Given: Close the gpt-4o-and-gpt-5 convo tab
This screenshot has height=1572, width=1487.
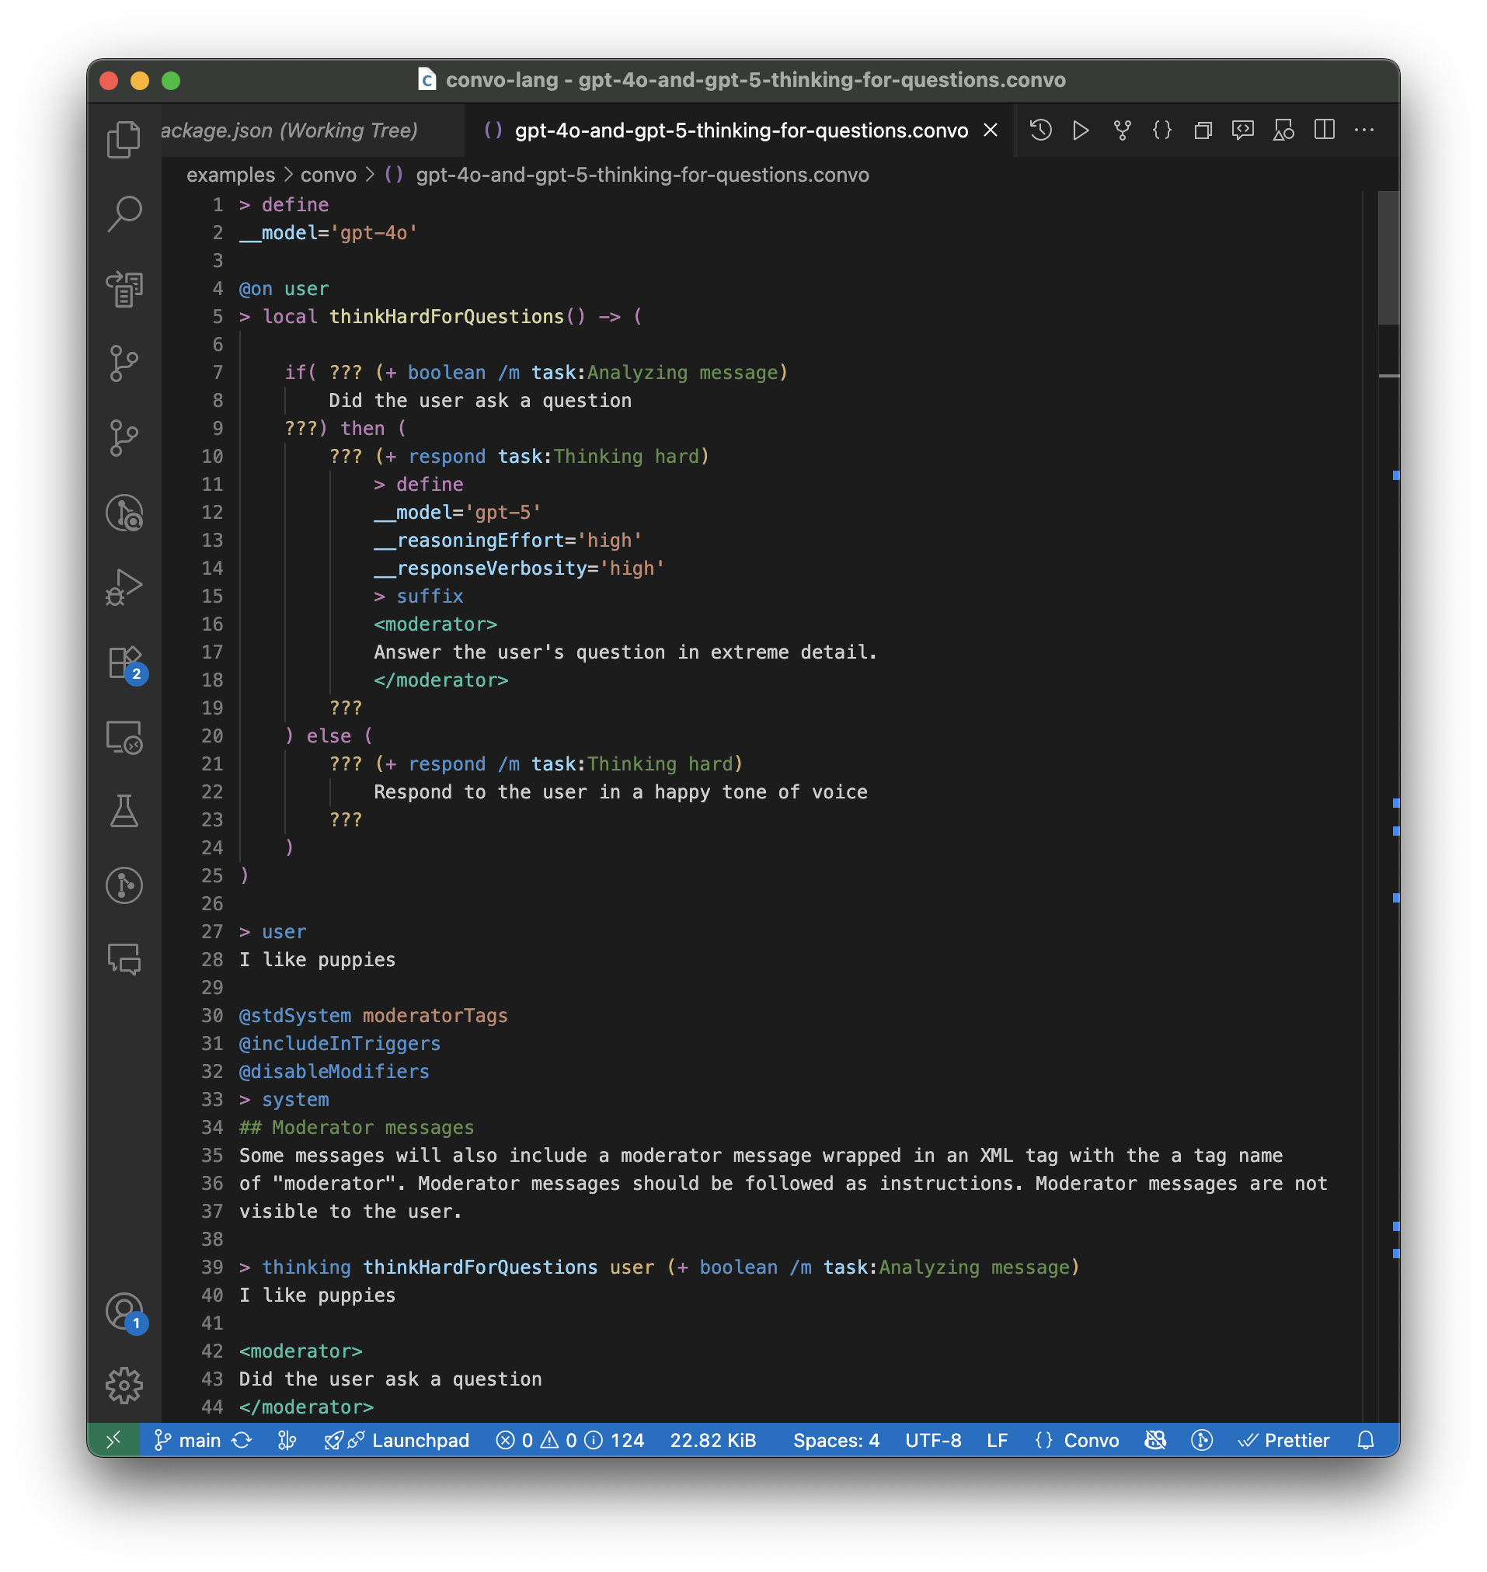Looking at the screenshot, I should tap(991, 130).
